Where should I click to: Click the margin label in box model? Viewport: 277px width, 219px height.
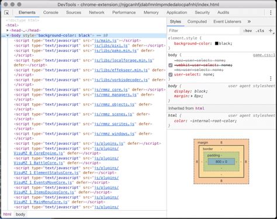pos(203,142)
